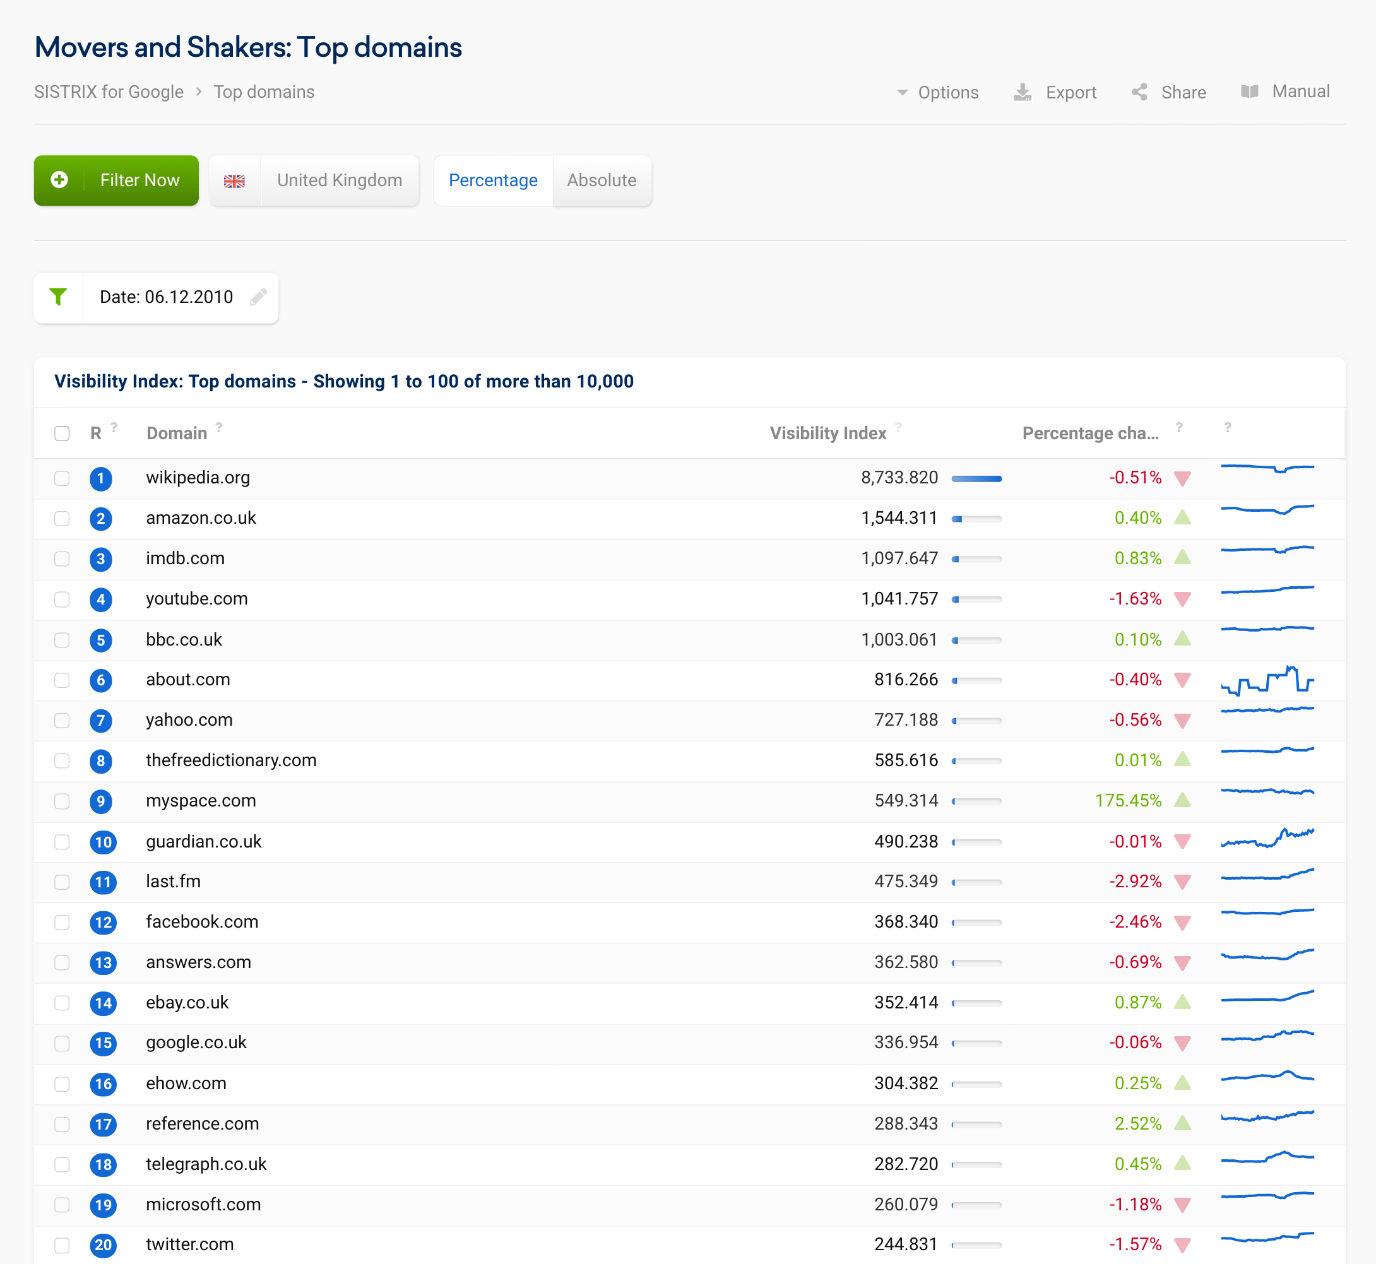Open the ehow.com domain
Viewport: 1376px width, 1264px height.
(x=186, y=1083)
